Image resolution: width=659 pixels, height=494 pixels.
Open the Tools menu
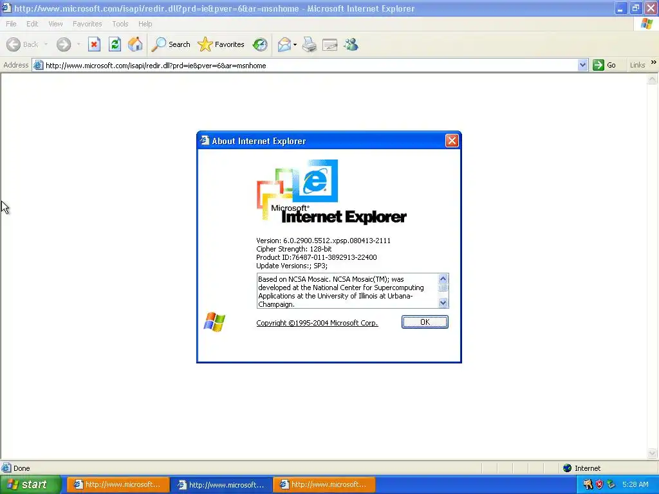120,24
